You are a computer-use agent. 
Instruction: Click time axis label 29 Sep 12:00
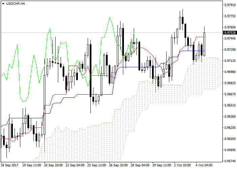(x=162, y=165)
